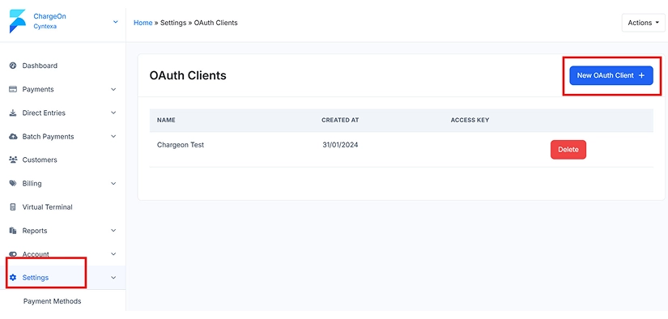The height and width of the screenshot is (319, 668).
Task: Open the Account menu label
Action: point(36,254)
